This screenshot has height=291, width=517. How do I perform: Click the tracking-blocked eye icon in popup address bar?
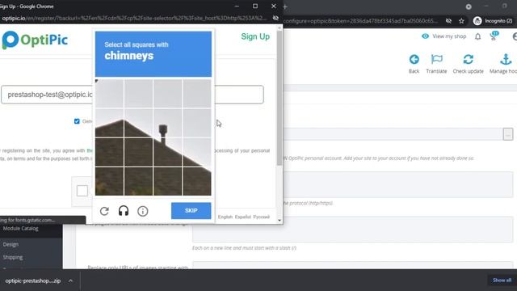point(275,18)
